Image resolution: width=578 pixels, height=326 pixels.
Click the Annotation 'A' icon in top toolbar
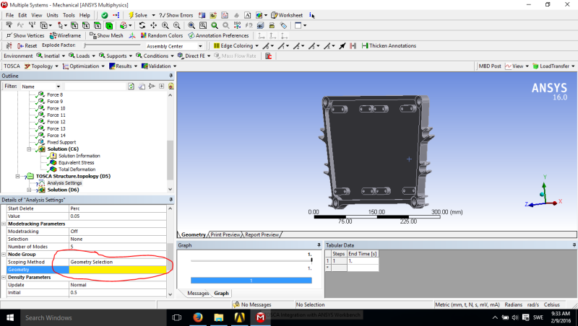(x=248, y=15)
